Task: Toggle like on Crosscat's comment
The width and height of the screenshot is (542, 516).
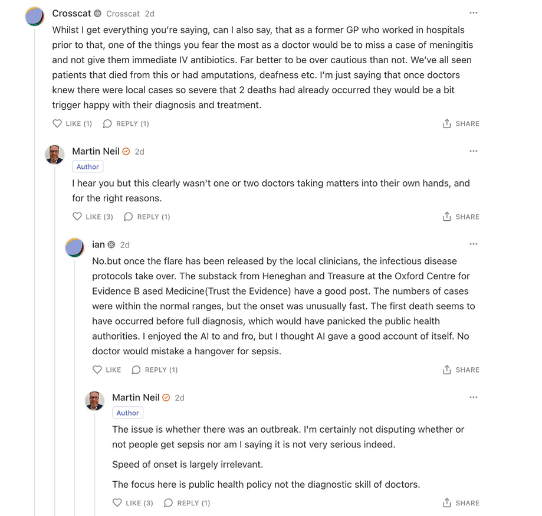Action: click(57, 123)
